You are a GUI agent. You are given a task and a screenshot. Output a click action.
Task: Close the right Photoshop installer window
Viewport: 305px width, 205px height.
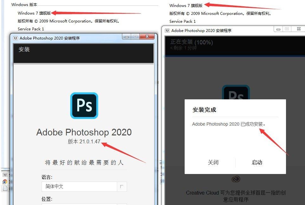299,29
